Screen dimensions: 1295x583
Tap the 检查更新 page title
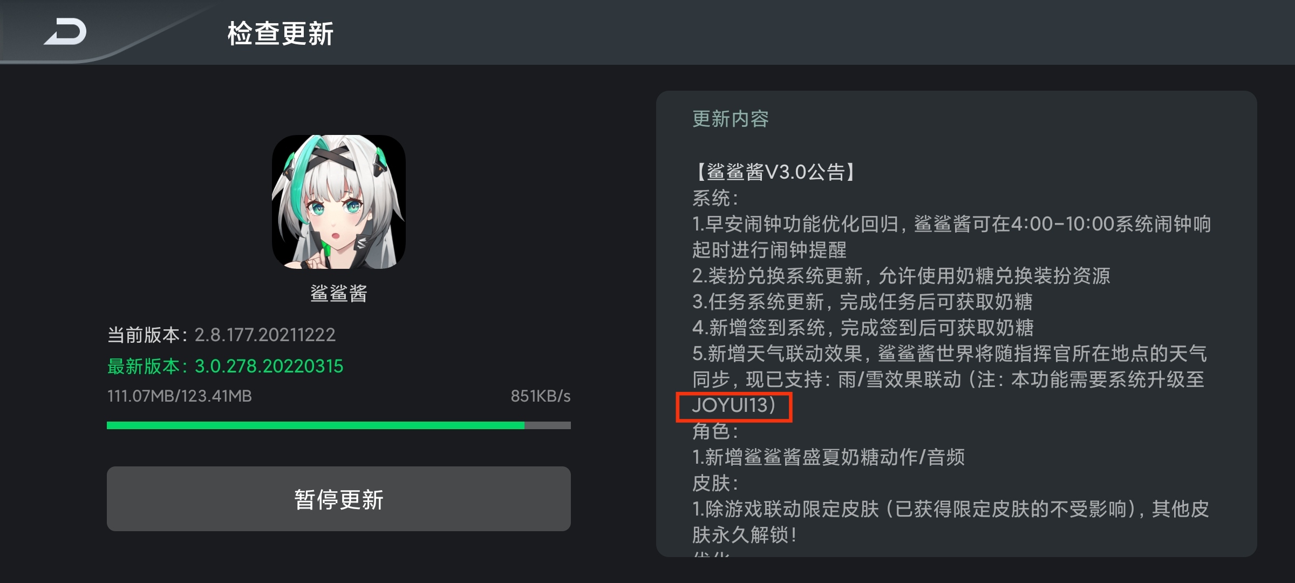click(x=281, y=33)
